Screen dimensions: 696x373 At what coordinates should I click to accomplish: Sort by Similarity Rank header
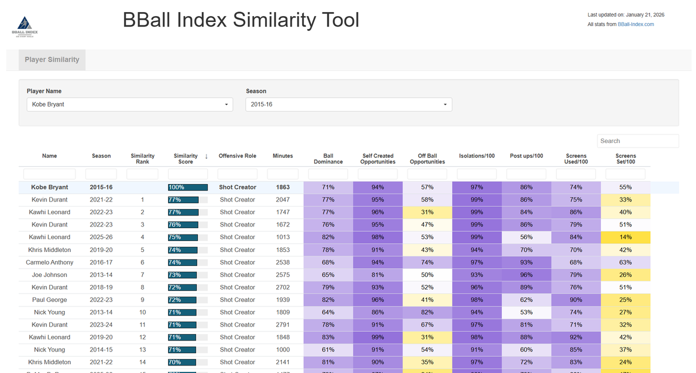tap(143, 159)
